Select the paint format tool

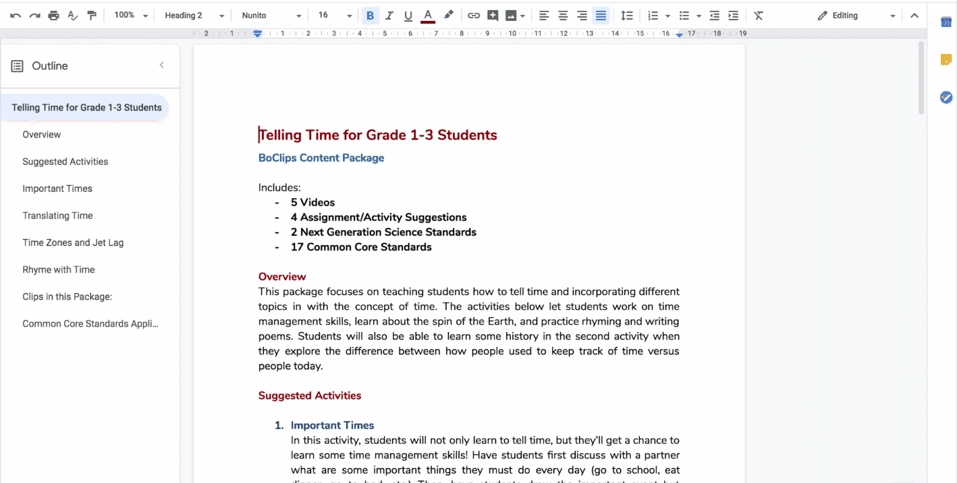coord(92,15)
